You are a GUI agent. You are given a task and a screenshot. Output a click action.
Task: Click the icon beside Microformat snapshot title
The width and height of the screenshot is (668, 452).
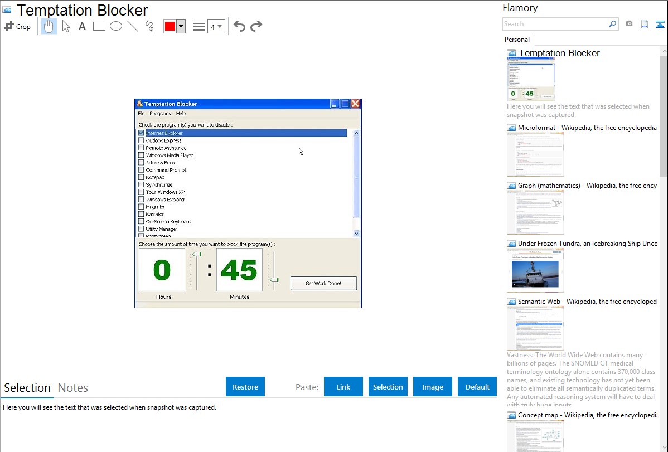pos(511,128)
